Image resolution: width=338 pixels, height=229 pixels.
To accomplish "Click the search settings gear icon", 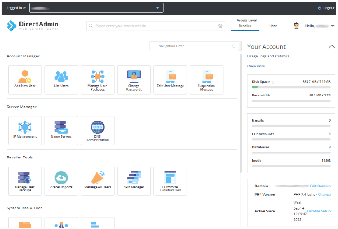I will [x=220, y=26].
